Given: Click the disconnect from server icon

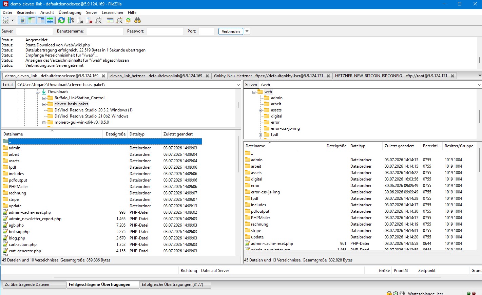Looking at the screenshot, I should click(x=89, y=20).
